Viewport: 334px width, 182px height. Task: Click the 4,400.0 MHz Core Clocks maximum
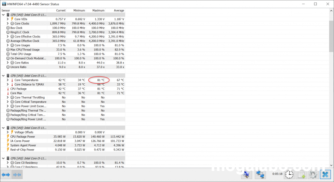point(97,23)
